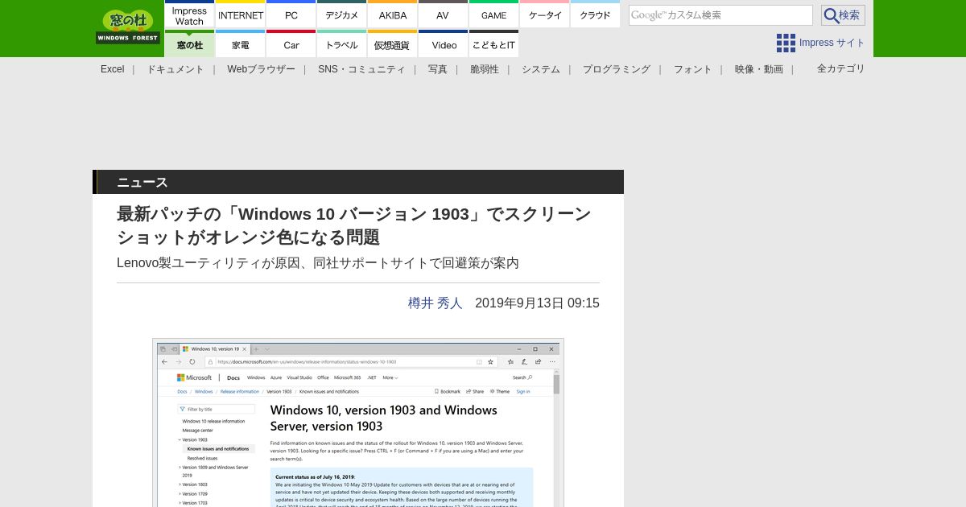Click the date 2019年9月13日 09:15

coord(537,303)
